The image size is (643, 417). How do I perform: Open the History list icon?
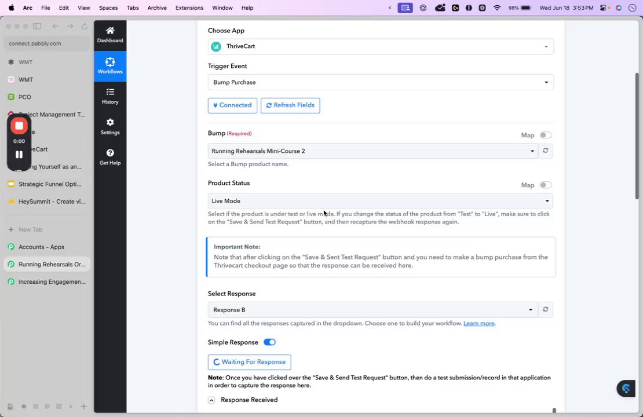pyautogui.click(x=110, y=92)
